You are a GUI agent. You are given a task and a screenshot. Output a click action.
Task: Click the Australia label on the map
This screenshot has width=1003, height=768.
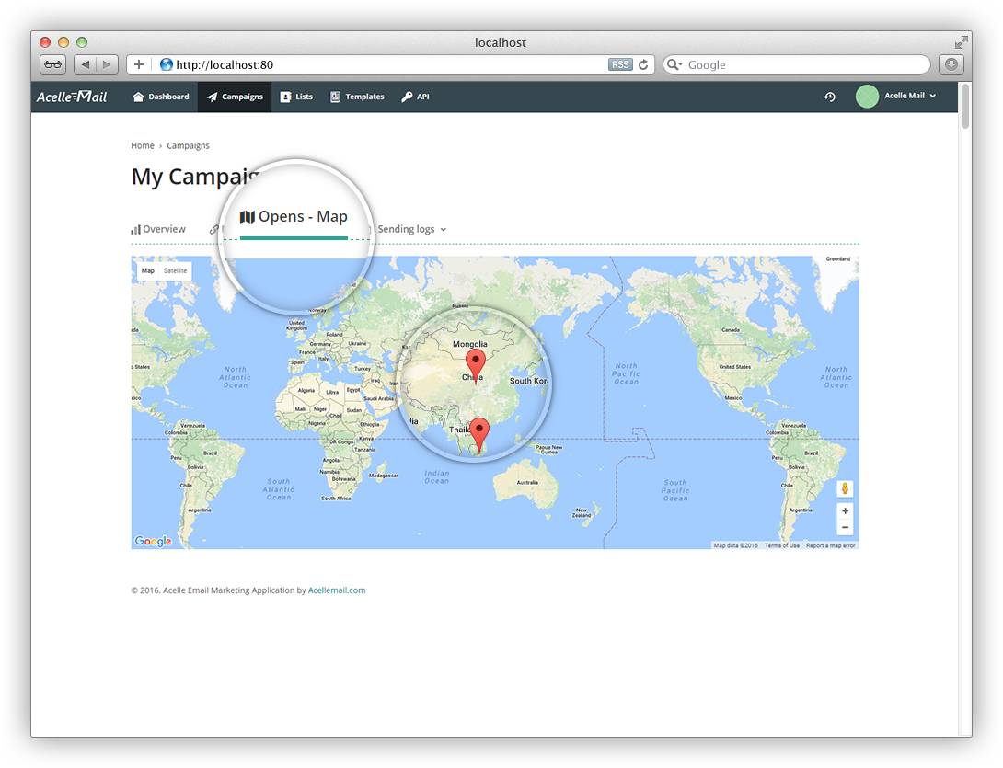point(527,482)
